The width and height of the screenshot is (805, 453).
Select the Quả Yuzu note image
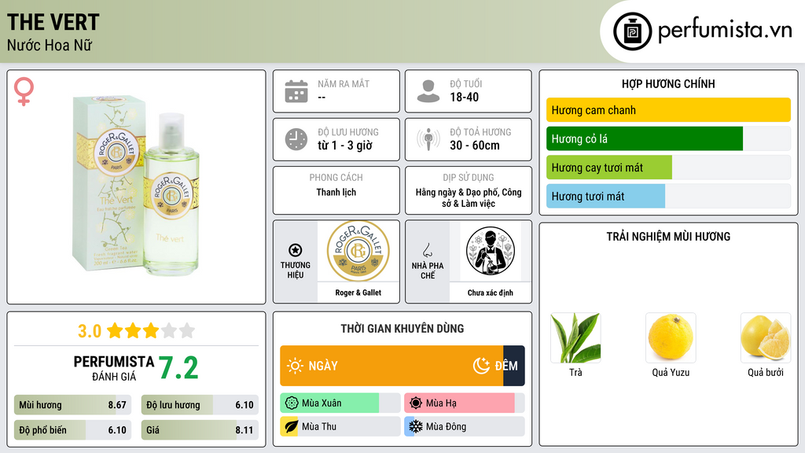(671, 338)
